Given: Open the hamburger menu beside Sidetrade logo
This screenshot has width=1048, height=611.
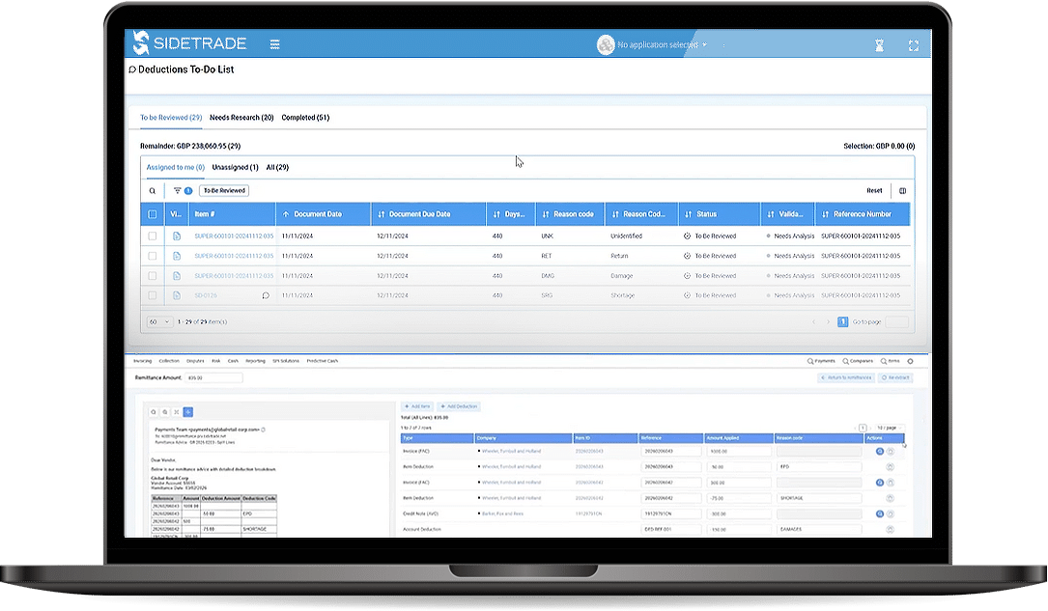Looking at the screenshot, I should 275,44.
